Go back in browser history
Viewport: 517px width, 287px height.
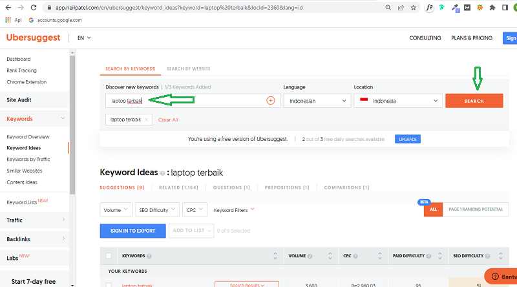coord(8,7)
